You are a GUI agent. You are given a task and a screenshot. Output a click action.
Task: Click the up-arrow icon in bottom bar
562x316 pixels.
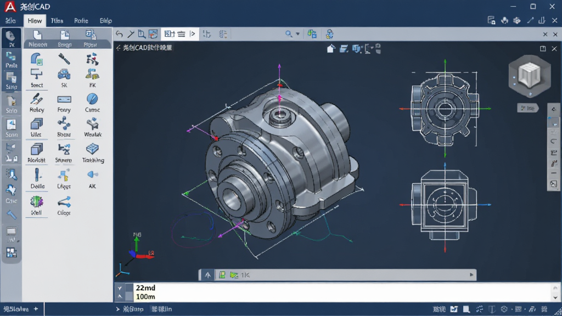(208, 275)
